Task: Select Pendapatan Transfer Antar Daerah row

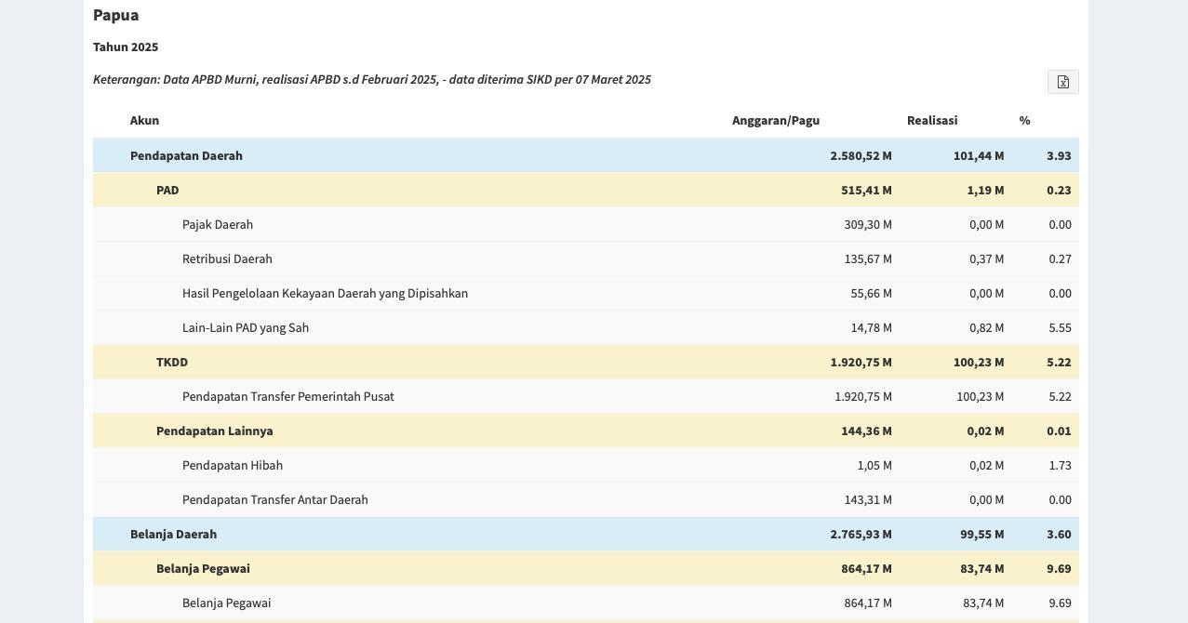Action: tap(586, 499)
